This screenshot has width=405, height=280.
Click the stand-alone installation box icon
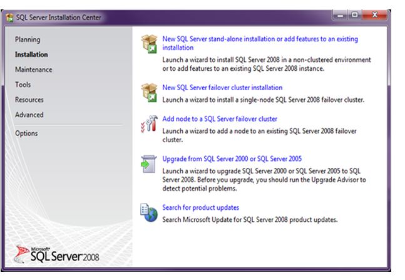[149, 44]
